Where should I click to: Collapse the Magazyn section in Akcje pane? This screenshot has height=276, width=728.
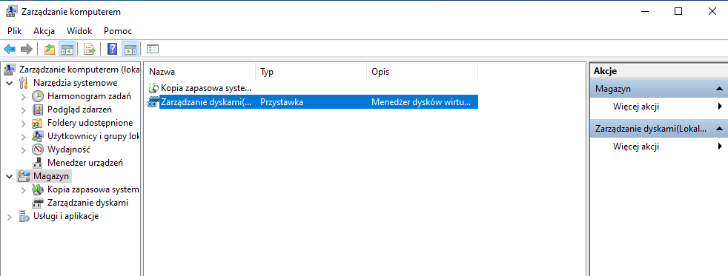coord(718,89)
